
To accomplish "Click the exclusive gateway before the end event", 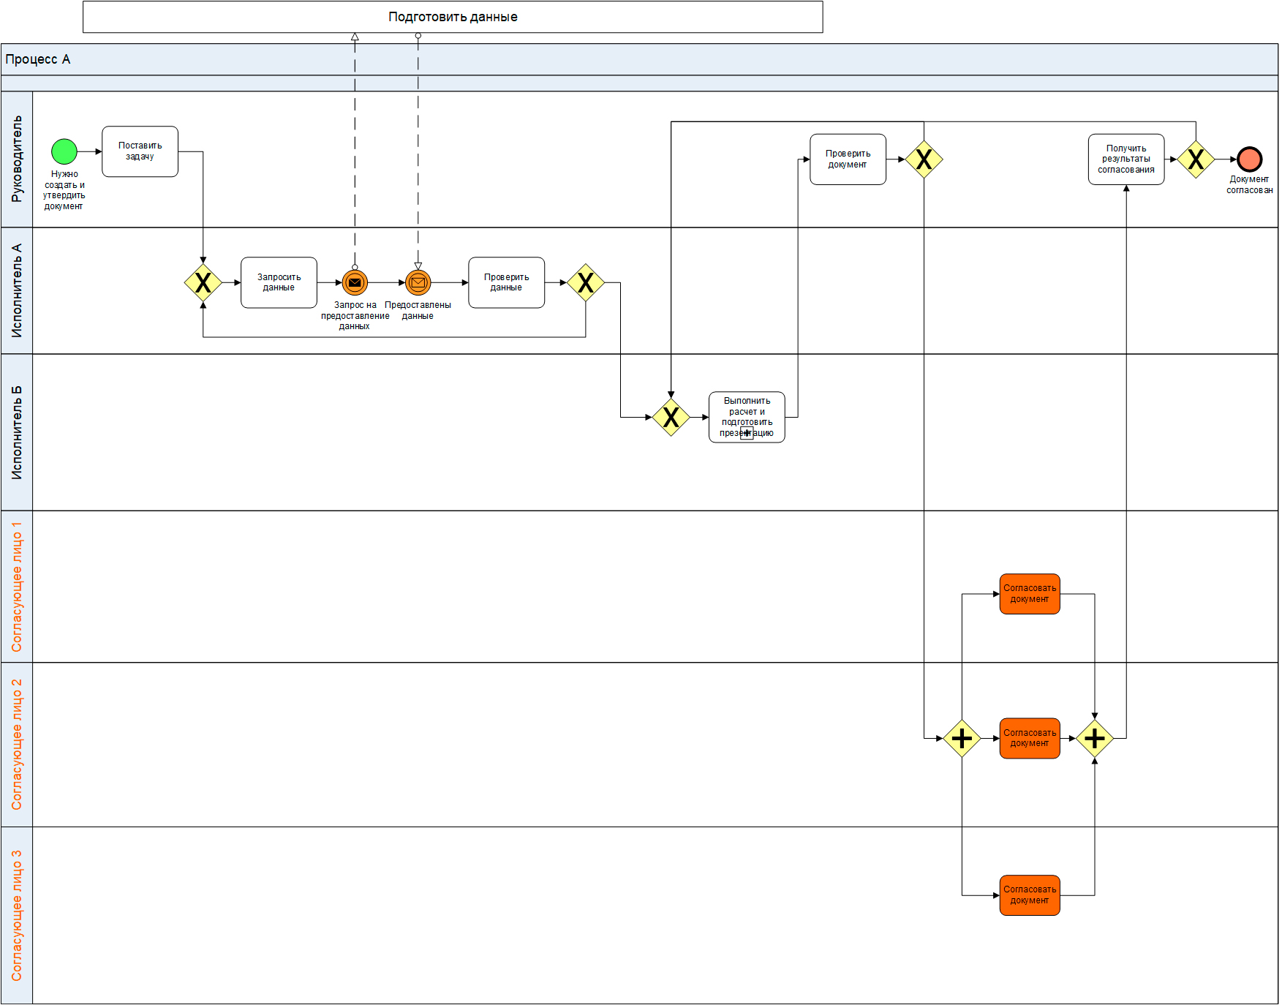I will click(1196, 159).
